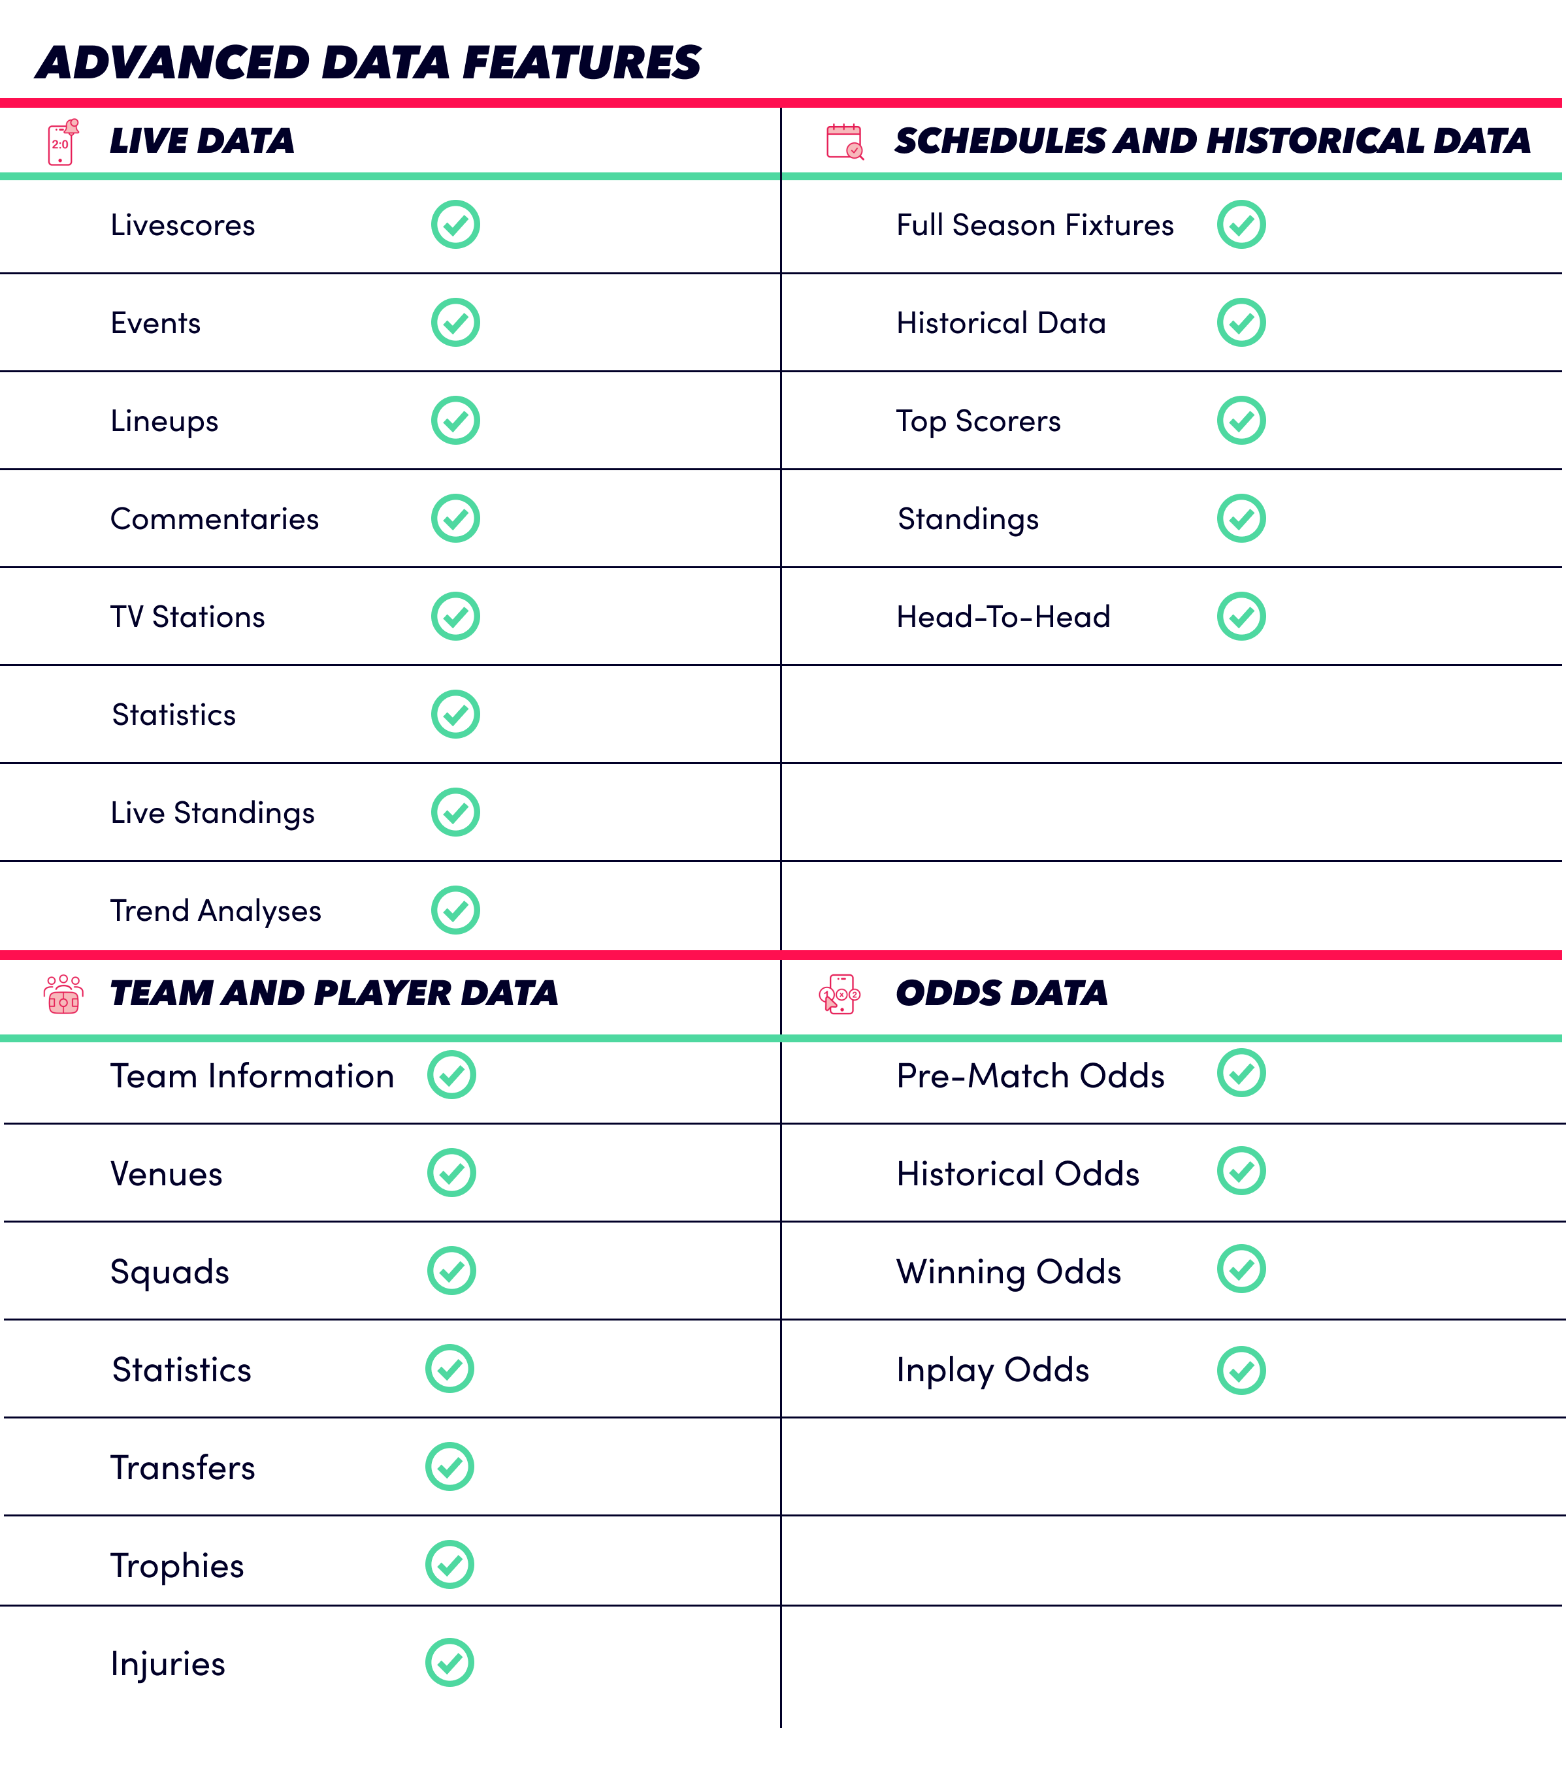Click the Transfers row label

click(x=182, y=1468)
